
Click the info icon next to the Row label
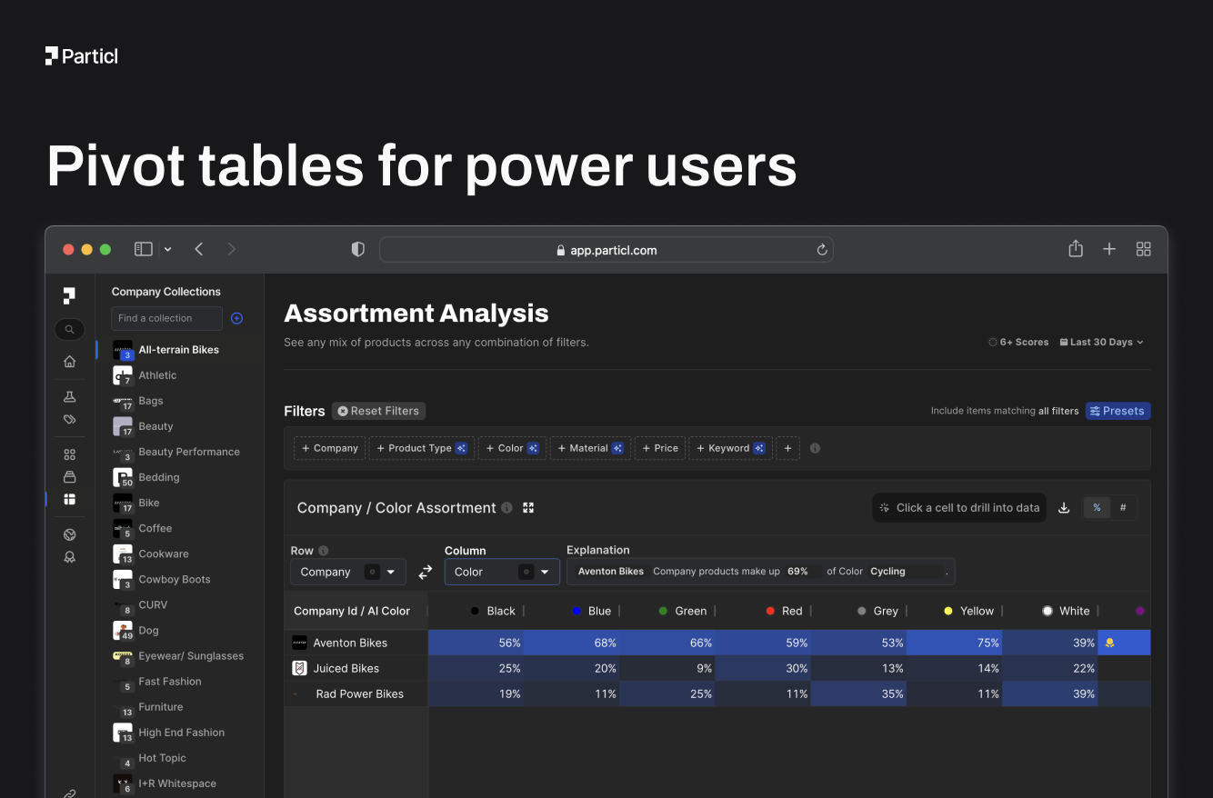[324, 551]
